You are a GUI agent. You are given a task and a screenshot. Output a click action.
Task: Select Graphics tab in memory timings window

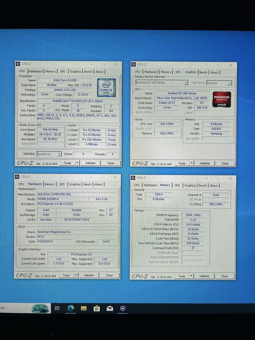pyautogui.click(x=190, y=186)
